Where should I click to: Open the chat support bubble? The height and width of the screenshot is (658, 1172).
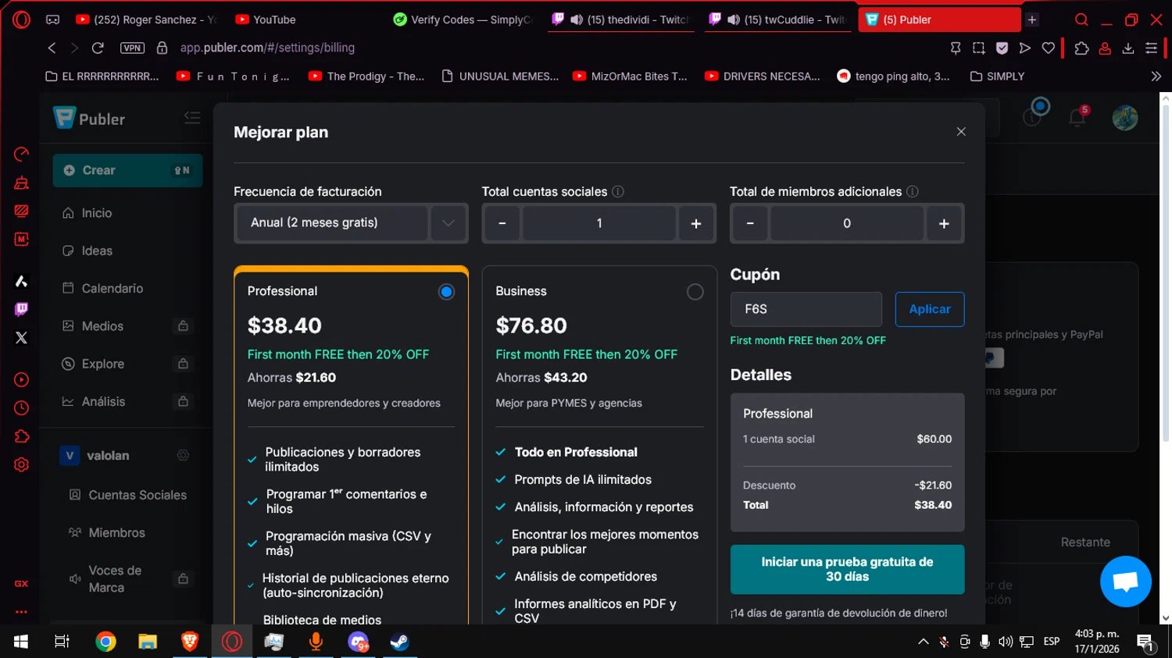1125,582
